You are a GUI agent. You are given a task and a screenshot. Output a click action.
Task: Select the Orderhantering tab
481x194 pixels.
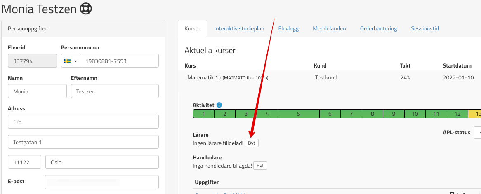[x=378, y=29]
